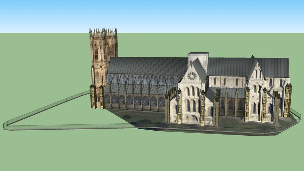Select the low fence's left corner

pos(5,126)
